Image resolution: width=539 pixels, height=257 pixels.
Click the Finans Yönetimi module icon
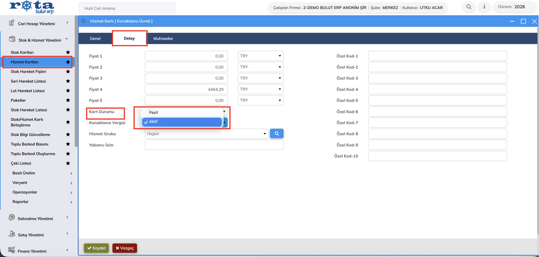point(12,250)
